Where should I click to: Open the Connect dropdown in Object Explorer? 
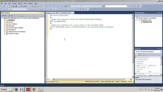(4, 16)
